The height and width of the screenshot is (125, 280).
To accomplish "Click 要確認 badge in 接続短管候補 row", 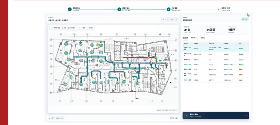I will (241, 69).
